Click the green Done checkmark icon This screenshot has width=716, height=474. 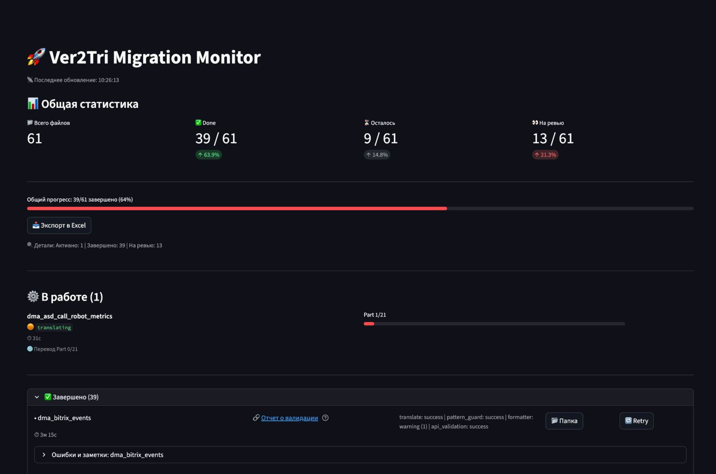[x=198, y=123]
